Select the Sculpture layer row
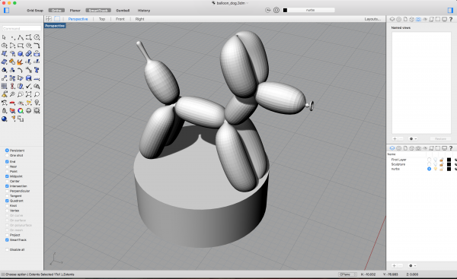457x279 pixels. pos(422,164)
